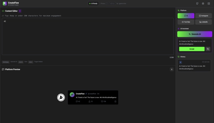Screen dimensions: 214x123
Task: Click the X badge in the history entry
Action: click(x=181, y=62)
